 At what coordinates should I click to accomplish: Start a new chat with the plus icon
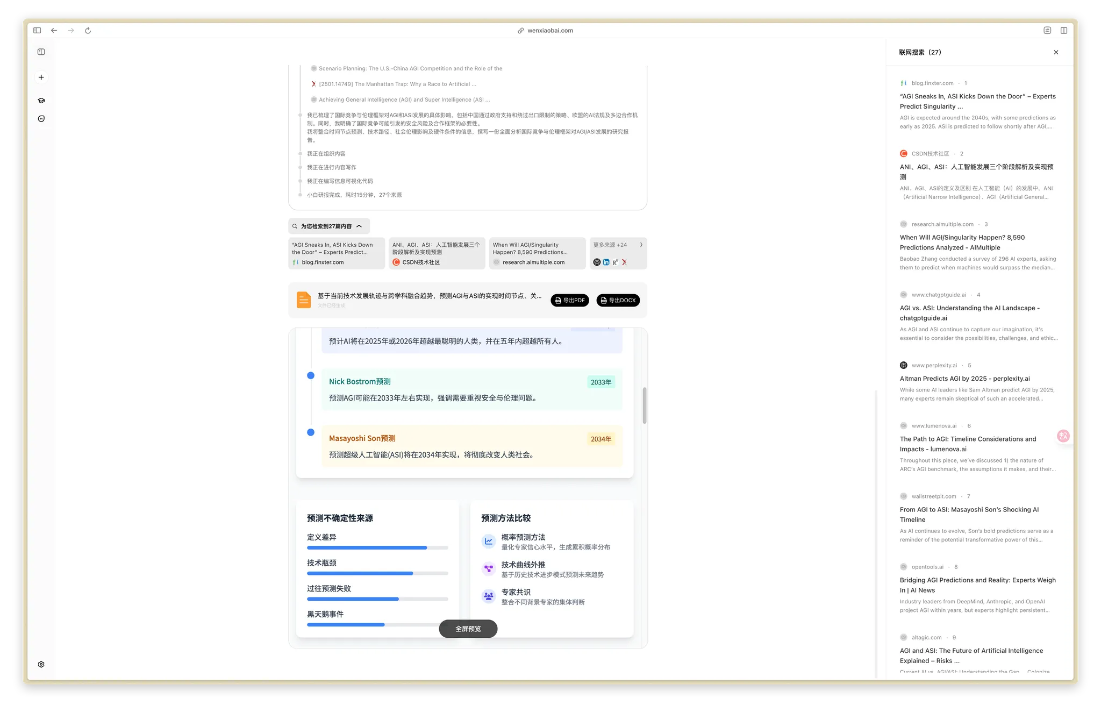click(41, 77)
